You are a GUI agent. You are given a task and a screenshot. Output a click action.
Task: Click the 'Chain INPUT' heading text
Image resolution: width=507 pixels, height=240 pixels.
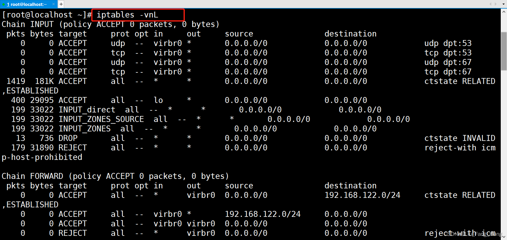click(28, 24)
